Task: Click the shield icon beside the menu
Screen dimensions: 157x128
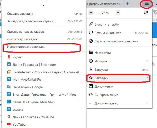Action: coord(155,12)
